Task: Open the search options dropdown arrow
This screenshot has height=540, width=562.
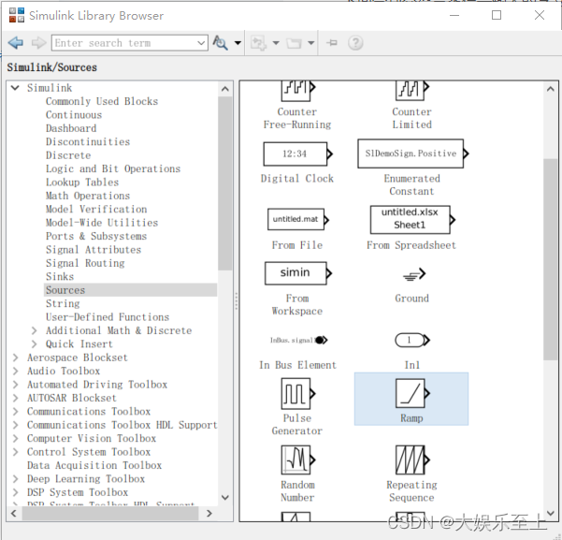Action: [238, 43]
